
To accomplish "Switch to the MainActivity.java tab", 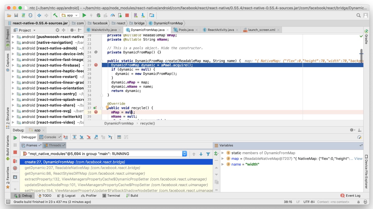I will [x=104, y=30].
